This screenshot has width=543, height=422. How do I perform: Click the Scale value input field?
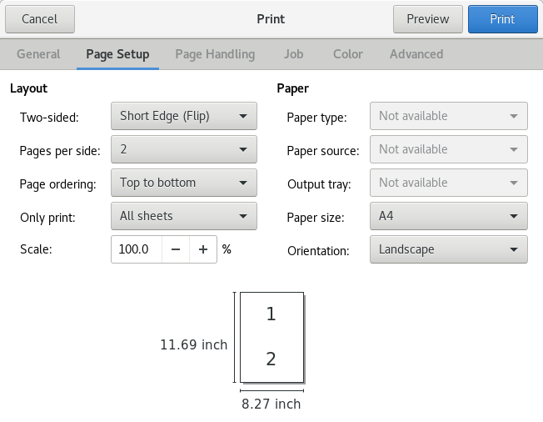(x=135, y=249)
